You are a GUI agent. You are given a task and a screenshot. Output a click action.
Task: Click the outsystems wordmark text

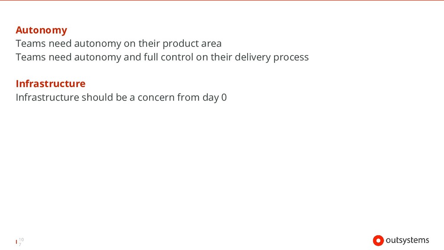click(x=407, y=240)
